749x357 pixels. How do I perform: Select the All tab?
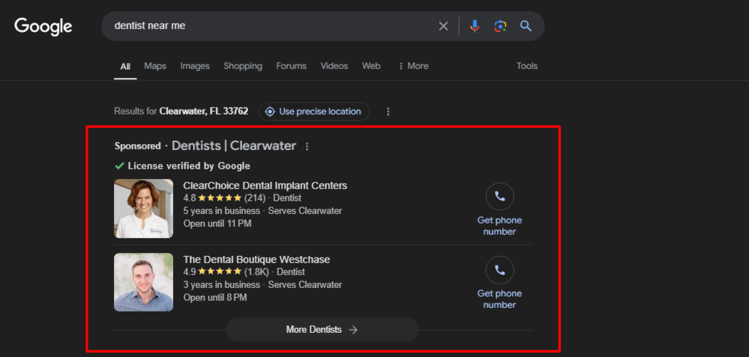(x=125, y=66)
